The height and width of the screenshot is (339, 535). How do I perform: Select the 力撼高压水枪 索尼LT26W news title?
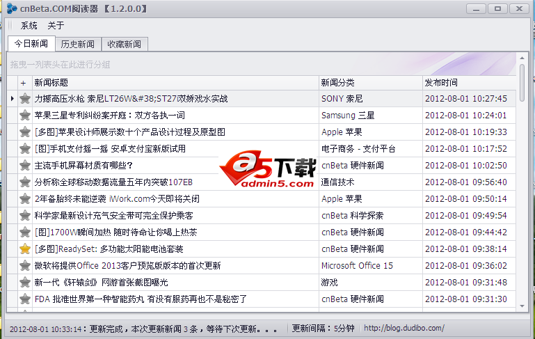[131, 99]
